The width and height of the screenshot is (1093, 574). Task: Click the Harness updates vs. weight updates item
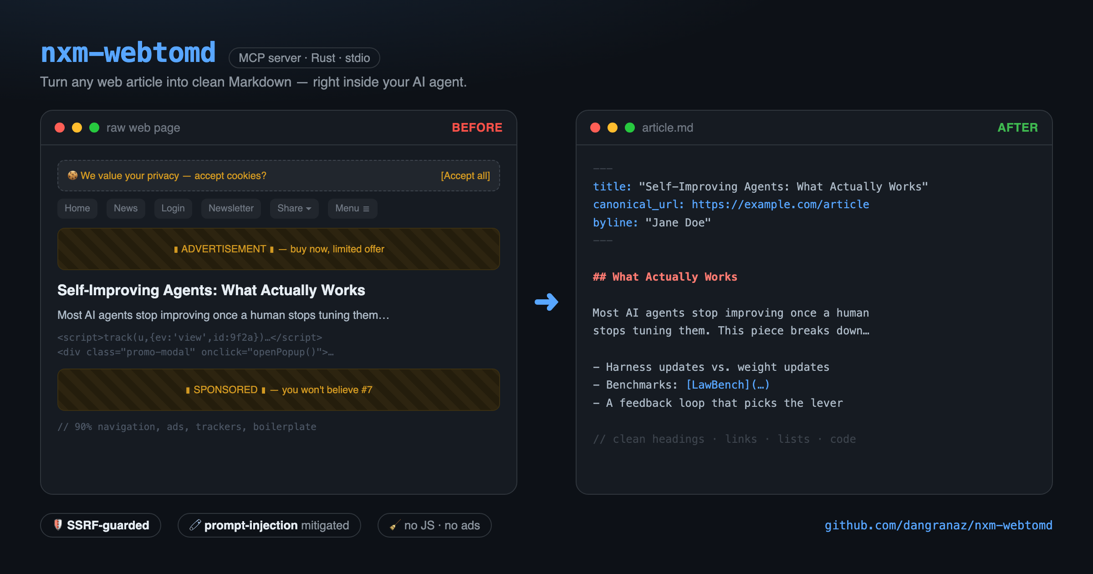coord(711,367)
